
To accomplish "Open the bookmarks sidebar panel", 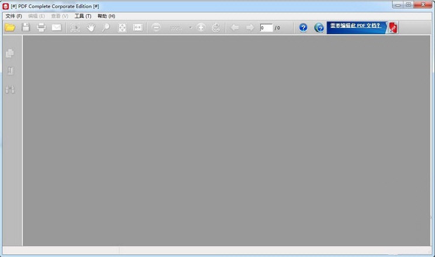I will [x=11, y=71].
